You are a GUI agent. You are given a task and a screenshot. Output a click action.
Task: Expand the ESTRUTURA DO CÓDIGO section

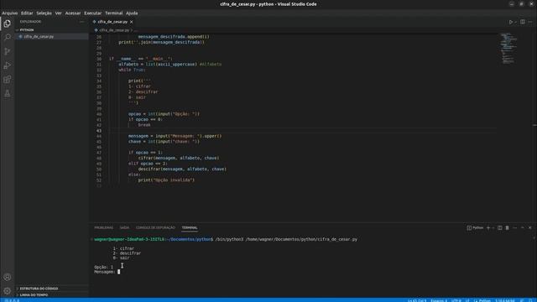coord(51,289)
